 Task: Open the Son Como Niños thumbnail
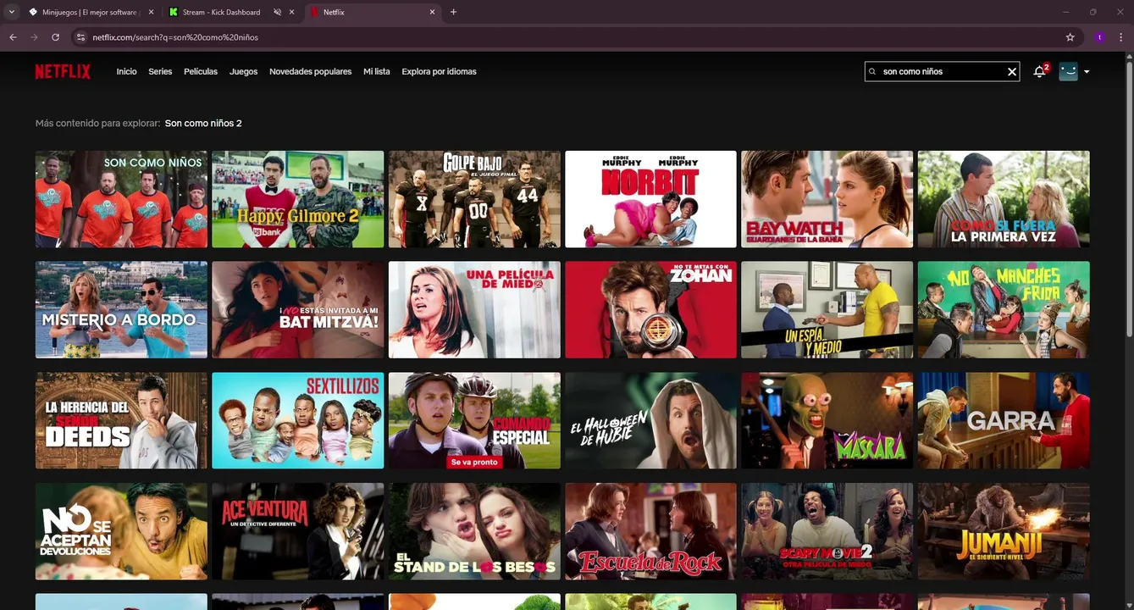pos(121,199)
